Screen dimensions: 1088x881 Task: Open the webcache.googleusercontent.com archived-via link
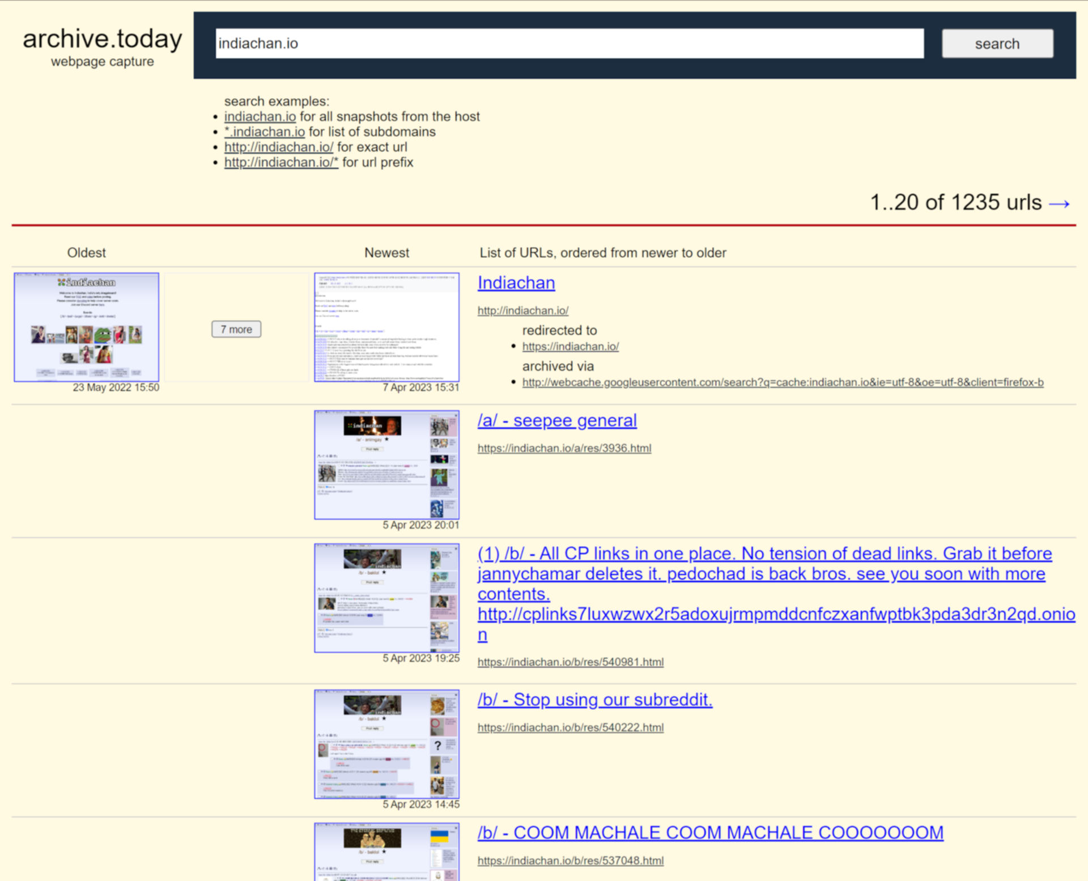pos(783,382)
